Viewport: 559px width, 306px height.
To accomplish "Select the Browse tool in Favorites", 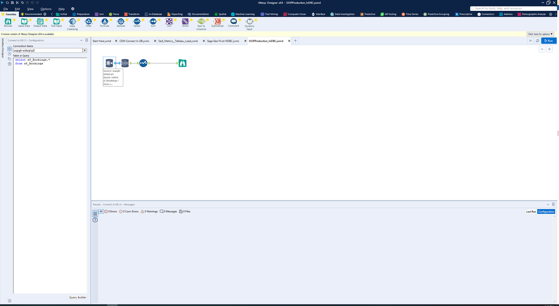I will pos(8,23).
